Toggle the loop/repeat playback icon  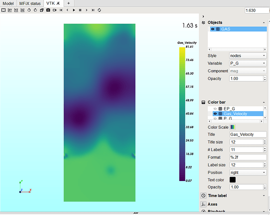point(99,10)
